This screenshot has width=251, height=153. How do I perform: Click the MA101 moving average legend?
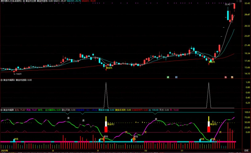click(x=74, y=1)
